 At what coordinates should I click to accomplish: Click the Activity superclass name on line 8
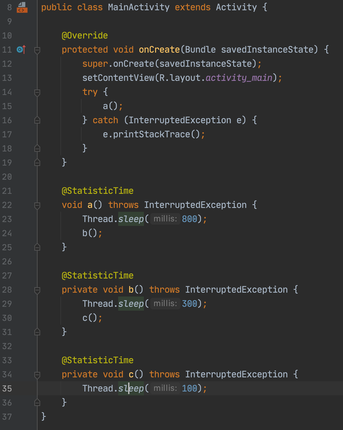[236, 7]
